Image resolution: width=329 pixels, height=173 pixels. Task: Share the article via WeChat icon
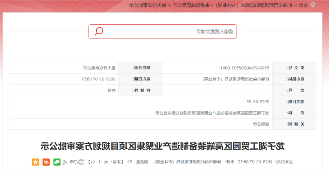57,162
